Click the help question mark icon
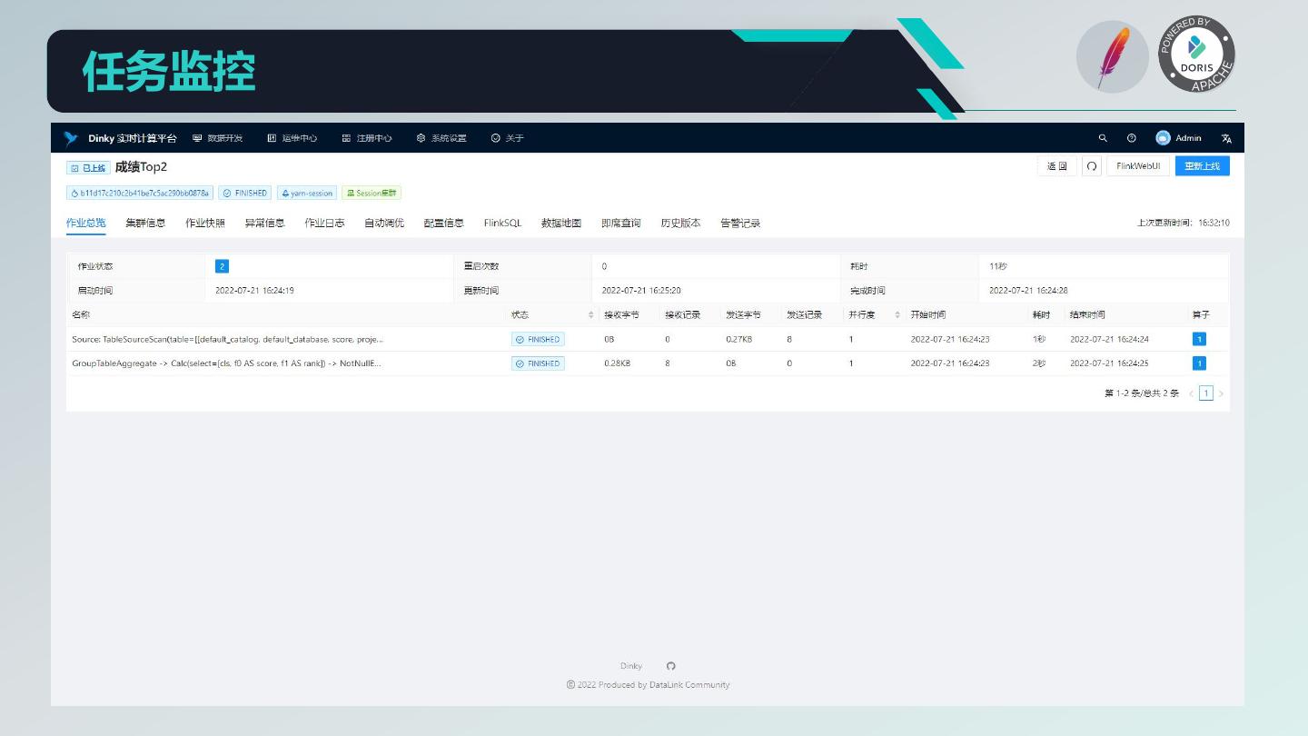The image size is (1308, 736). click(1131, 138)
